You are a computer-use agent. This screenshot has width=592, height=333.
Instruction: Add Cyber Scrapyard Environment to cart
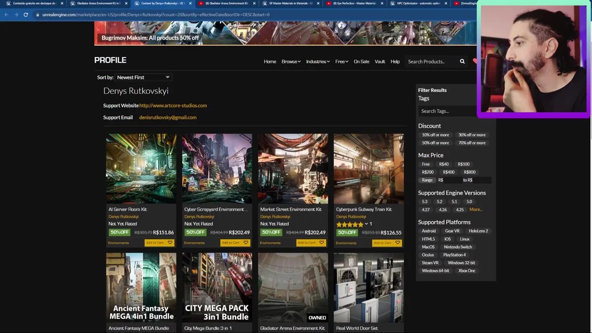[230, 243]
